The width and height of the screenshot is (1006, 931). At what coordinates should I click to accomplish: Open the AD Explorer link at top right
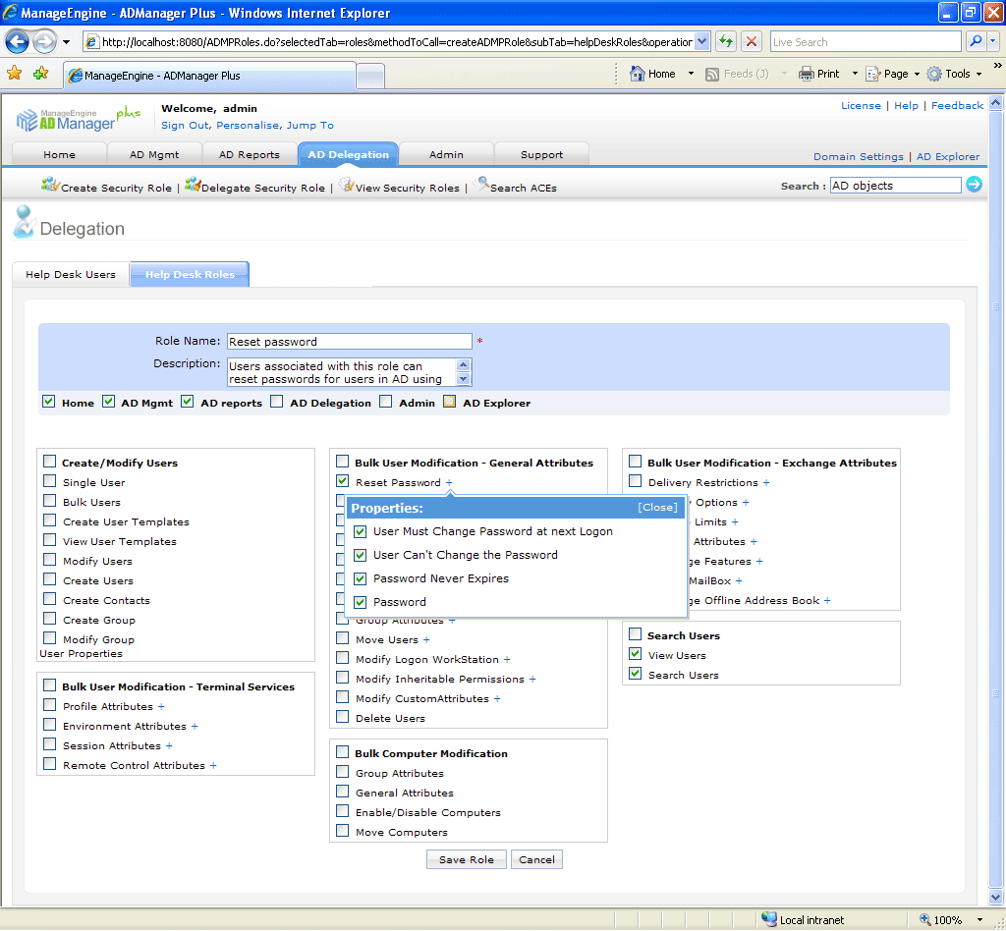948,156
